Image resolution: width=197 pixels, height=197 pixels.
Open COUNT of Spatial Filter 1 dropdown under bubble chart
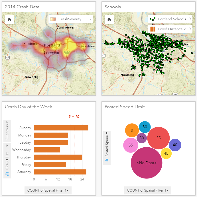(148, 190)
